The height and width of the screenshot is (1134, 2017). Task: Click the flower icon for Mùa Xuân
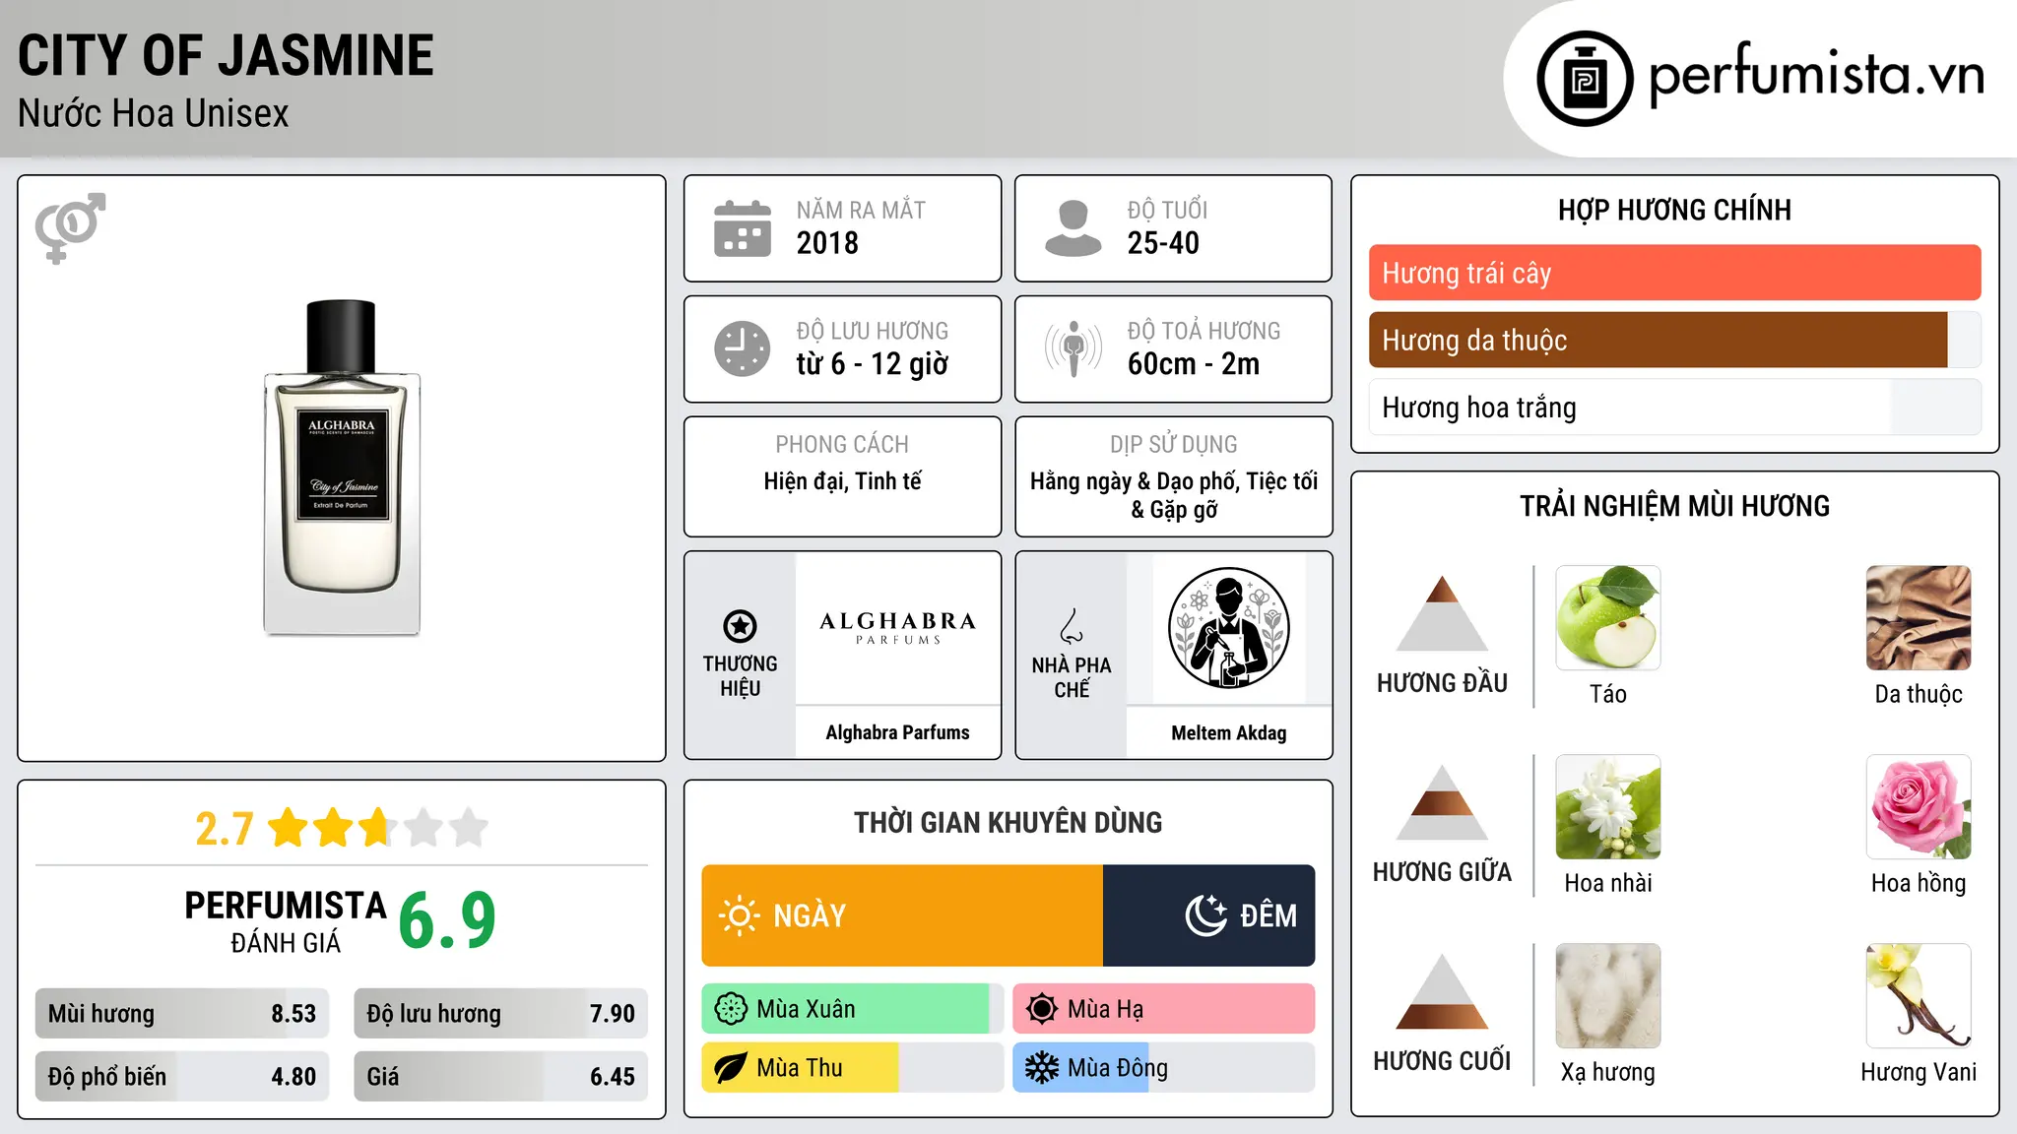[731, 1009]
